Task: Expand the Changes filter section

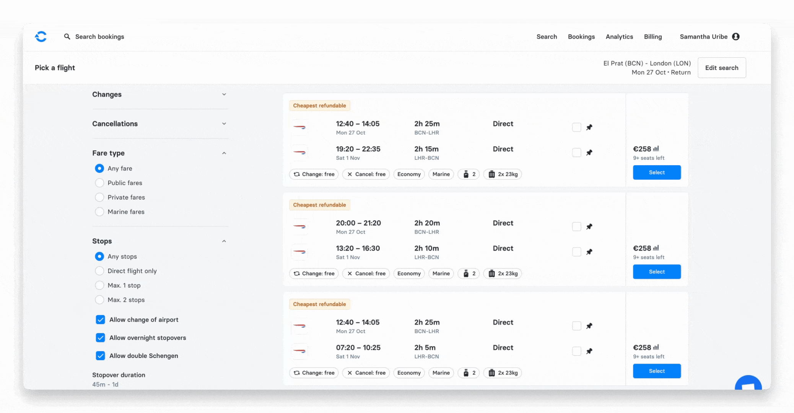Action: [224, 94]
